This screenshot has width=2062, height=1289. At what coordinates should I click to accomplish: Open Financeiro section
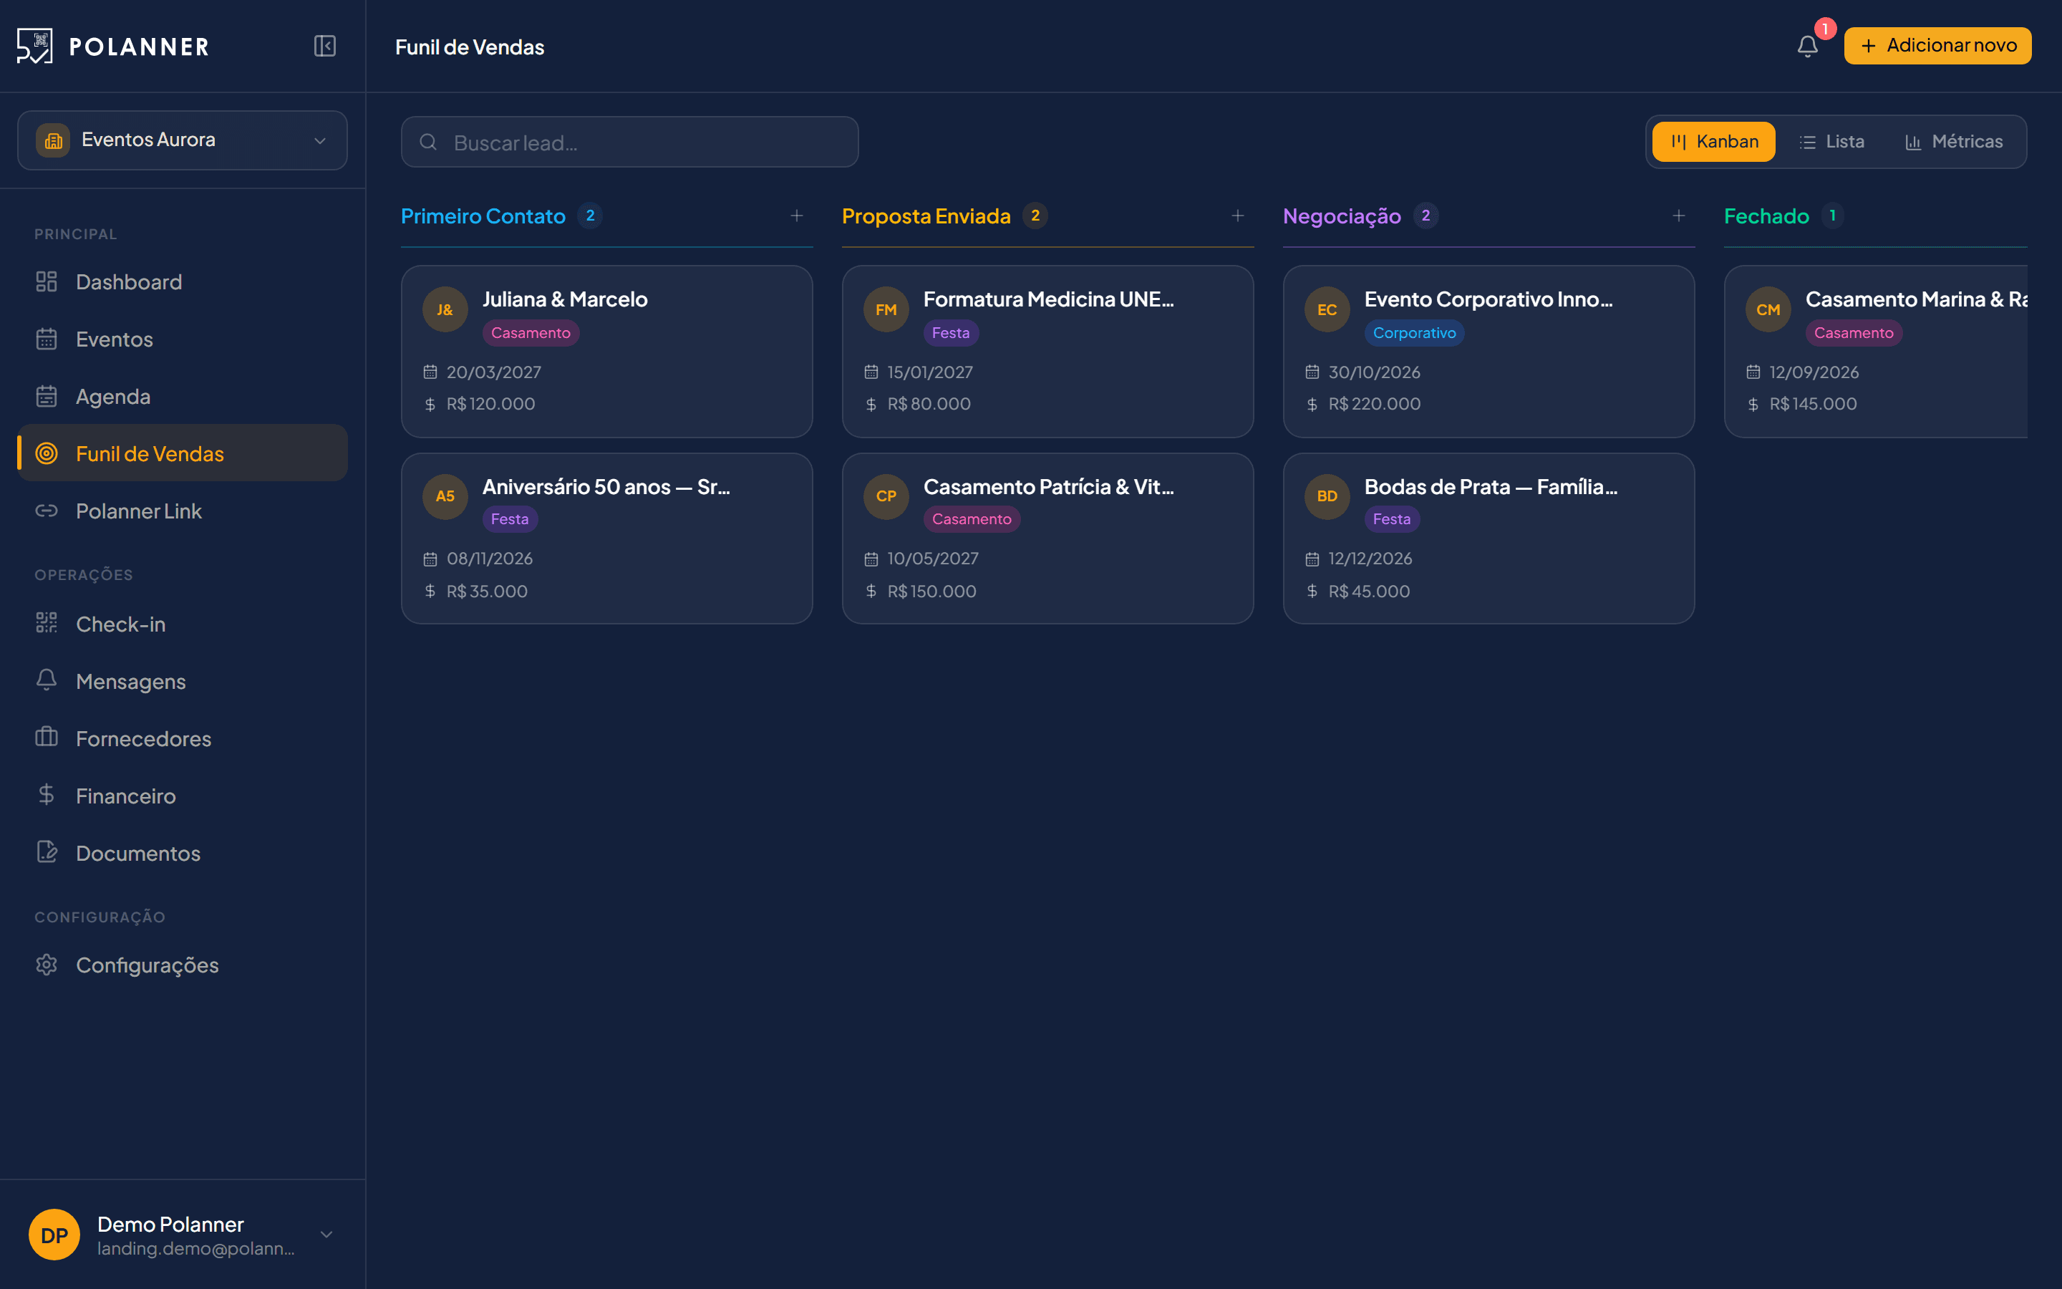pyautogui.click(x=183, y=796)
